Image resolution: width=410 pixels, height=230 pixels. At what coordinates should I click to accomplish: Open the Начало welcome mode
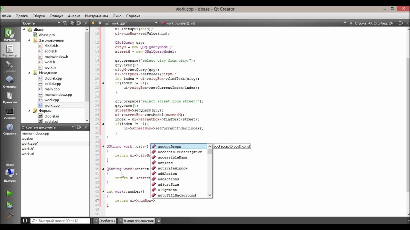(x=10, y=34)
